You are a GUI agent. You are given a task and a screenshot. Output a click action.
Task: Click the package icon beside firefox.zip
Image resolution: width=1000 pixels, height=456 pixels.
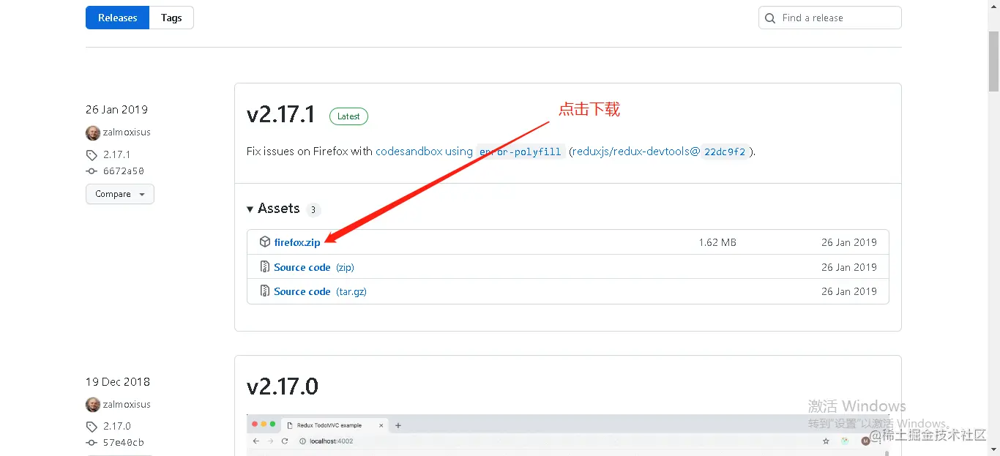click(265, 242)
